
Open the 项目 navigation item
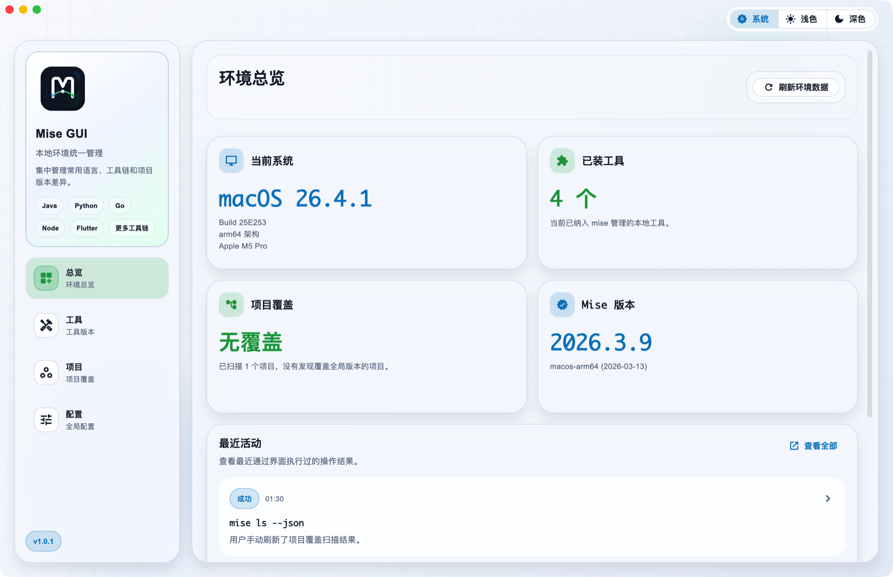(97, 373)
